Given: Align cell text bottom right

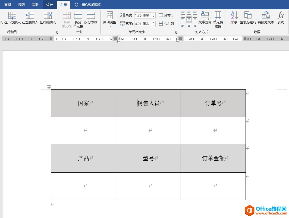Looking at the screenshot, I should click(195, 26).
